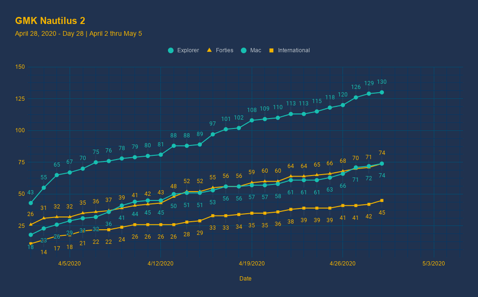The image size is (478, 297).
Task: Toggle the Explorer series via legend text
Action: (188, 50)
